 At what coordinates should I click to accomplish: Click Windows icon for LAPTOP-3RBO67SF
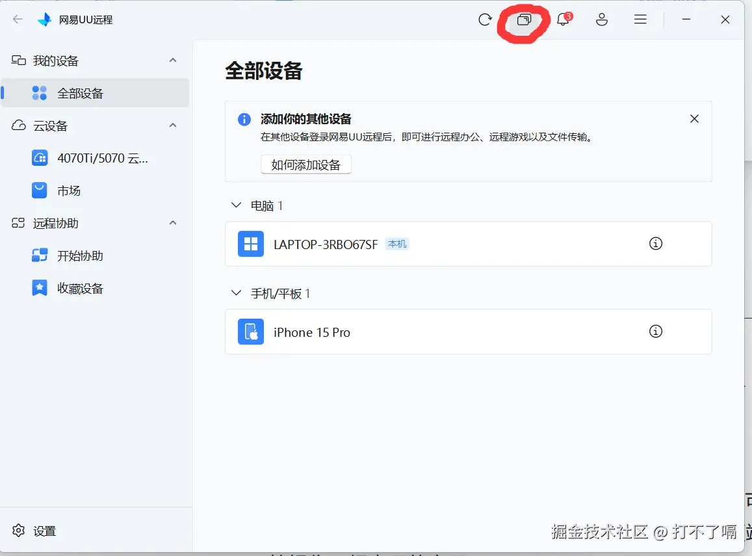pyautogui.click(x=251, y=244)
